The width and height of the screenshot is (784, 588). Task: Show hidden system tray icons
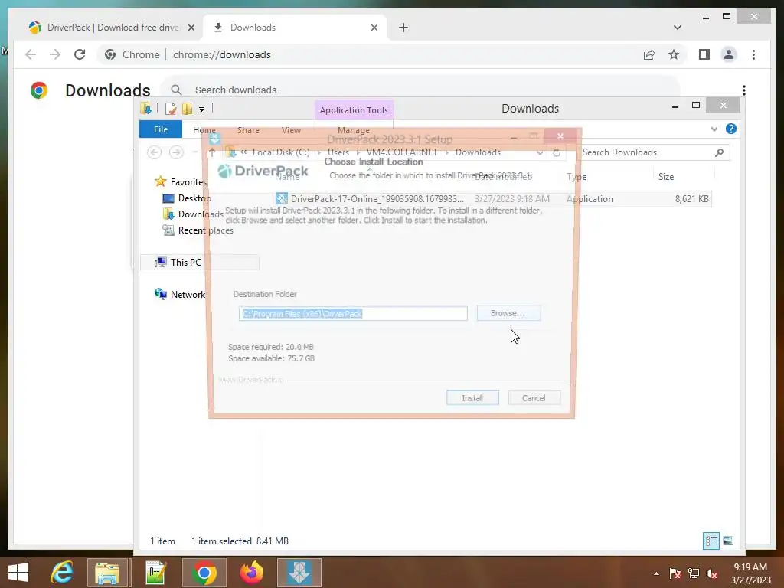tap(656, 573)
